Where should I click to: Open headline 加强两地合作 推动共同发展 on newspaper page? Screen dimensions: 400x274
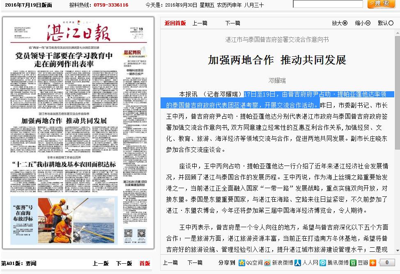[64, 121]
